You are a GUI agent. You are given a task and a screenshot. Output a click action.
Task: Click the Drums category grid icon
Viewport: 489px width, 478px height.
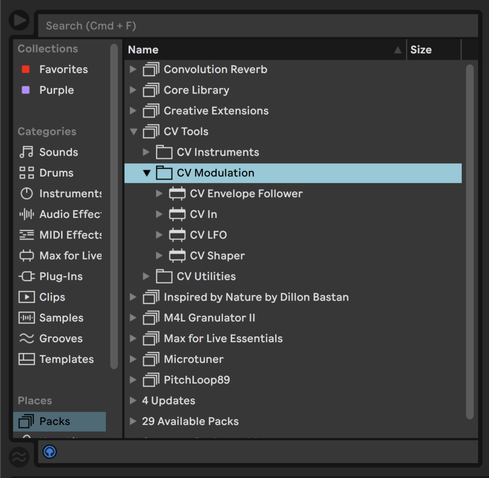point(26,173)
